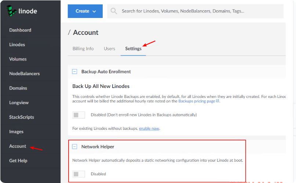Screen dimensions: 296x183
Task: Click the search magnifier icon
Action: click(114, 11)
